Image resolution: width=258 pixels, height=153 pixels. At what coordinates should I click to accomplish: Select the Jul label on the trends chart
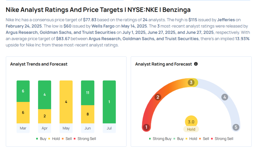pos(109,128)
